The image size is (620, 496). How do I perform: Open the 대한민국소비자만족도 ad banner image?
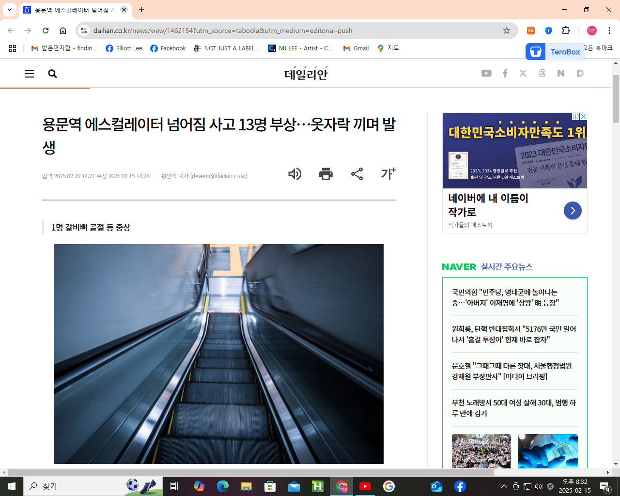click(515, 151)
